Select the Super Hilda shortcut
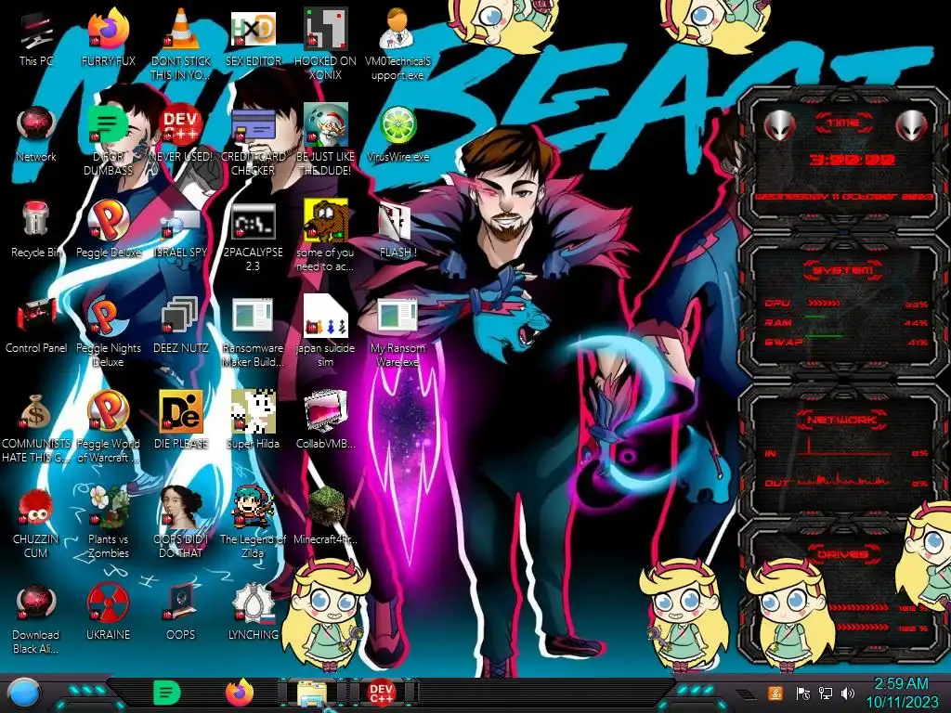This screenshot has height=713, width=951. (x=253, y=411)
